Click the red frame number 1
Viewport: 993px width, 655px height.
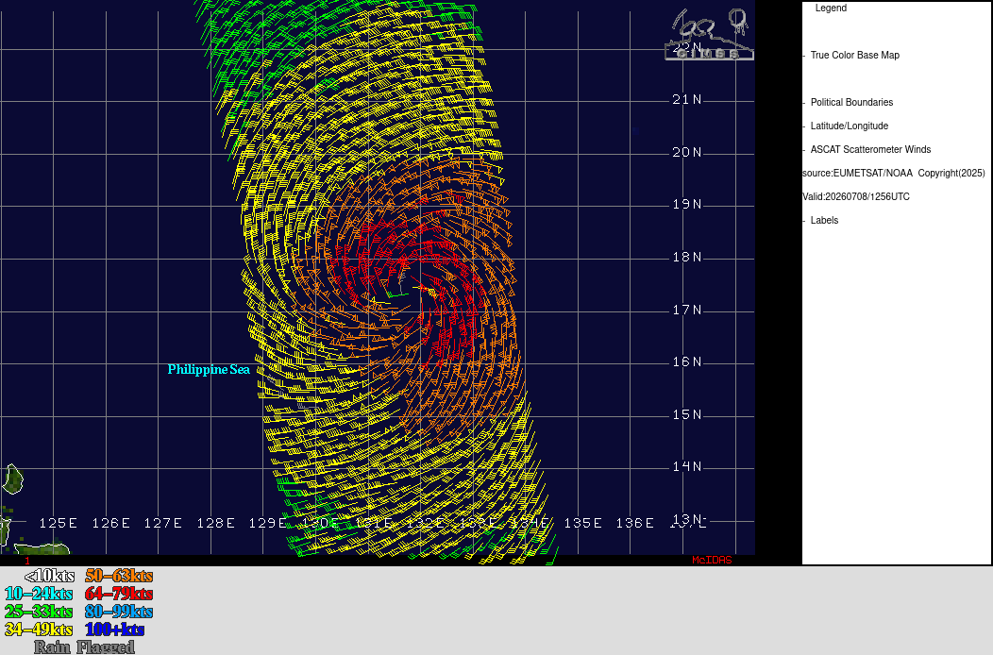27,561
